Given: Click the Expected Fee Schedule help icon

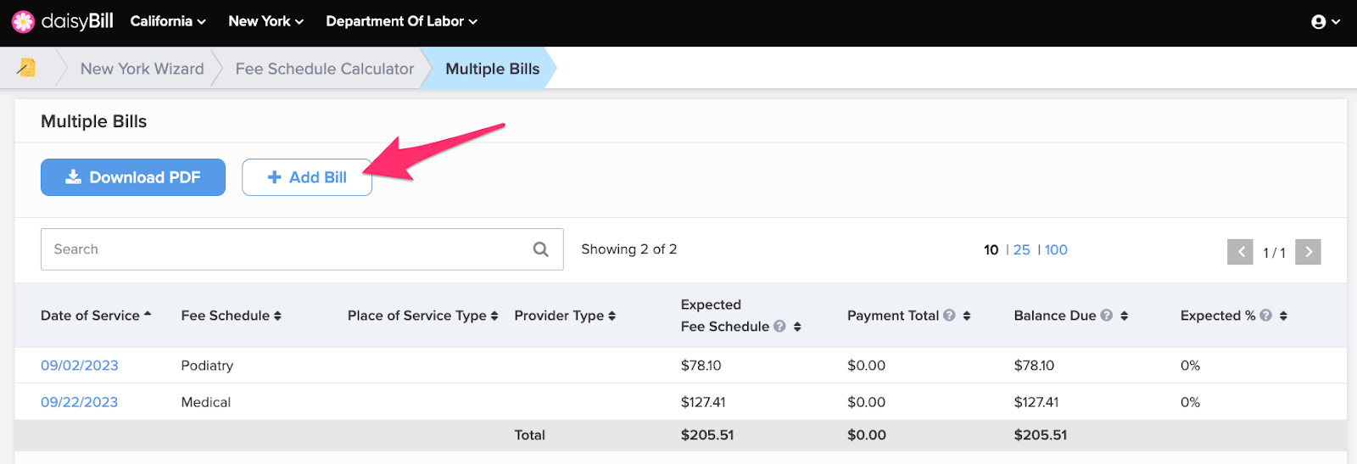Looking at the screenshot, I should pos(779,327).
